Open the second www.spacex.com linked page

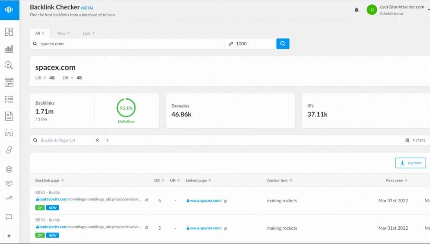pyautogui.click(x=204, y=228)
